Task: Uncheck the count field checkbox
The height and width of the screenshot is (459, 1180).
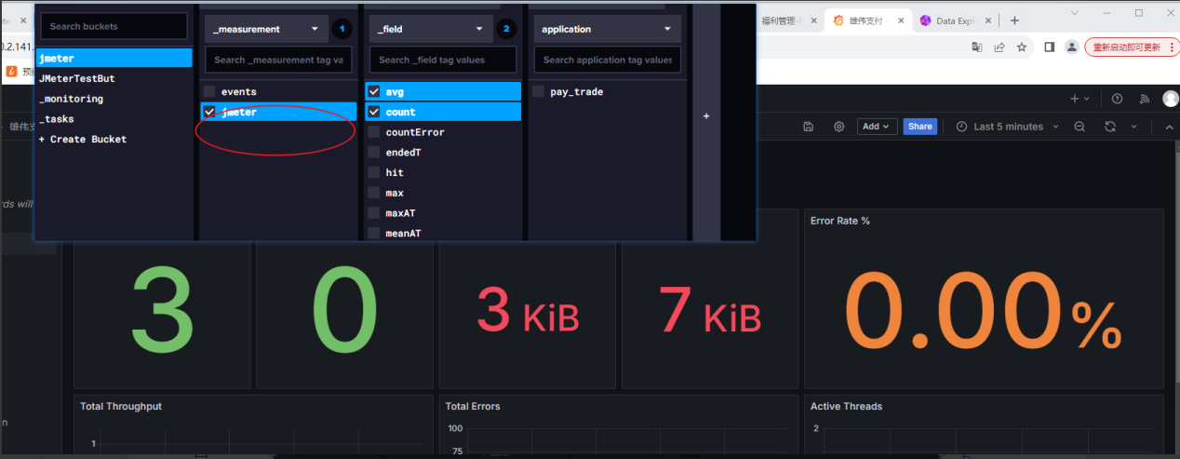Action: 373,112
